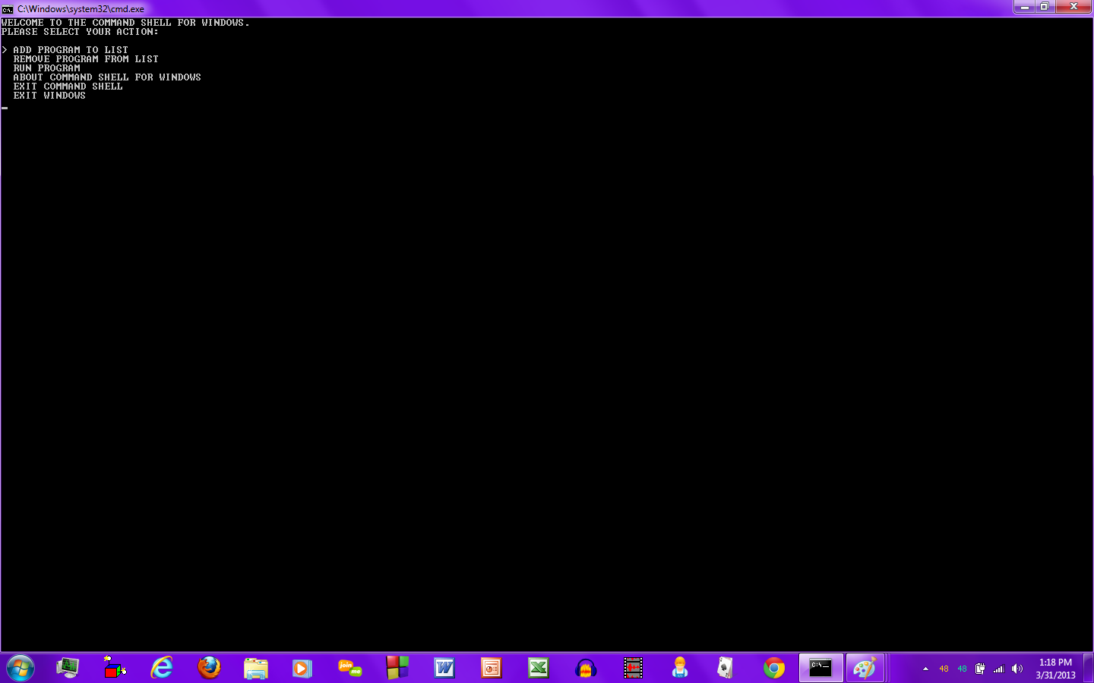
Task: Open Firefox from the taskbar
Action: [209, 668]
